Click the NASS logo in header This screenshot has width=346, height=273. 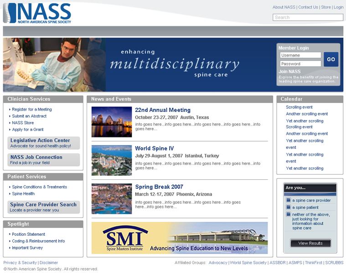(x=37, y=13)
